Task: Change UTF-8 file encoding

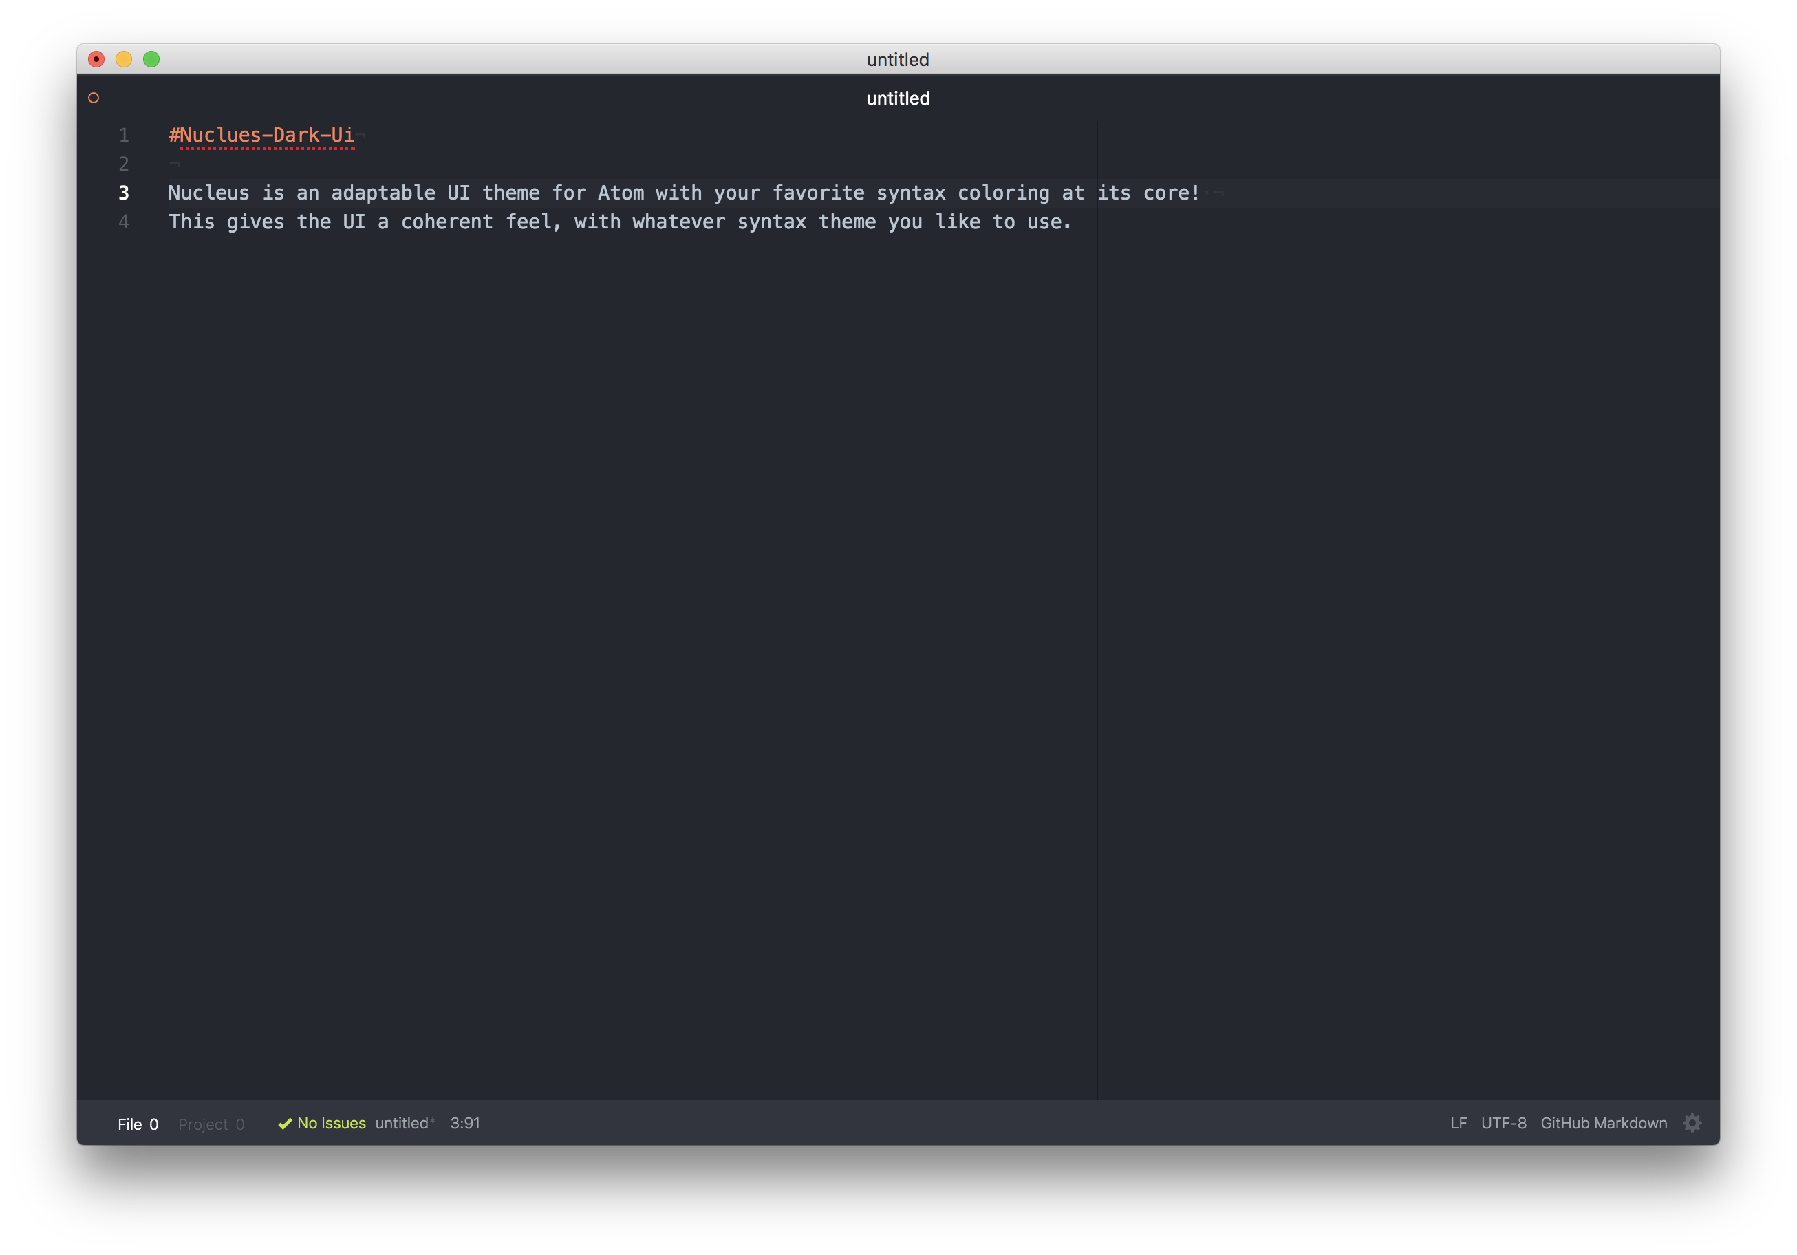Action: (1503, 1123)
